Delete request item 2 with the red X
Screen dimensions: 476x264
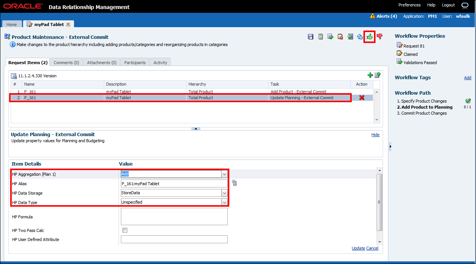(362, 98)
